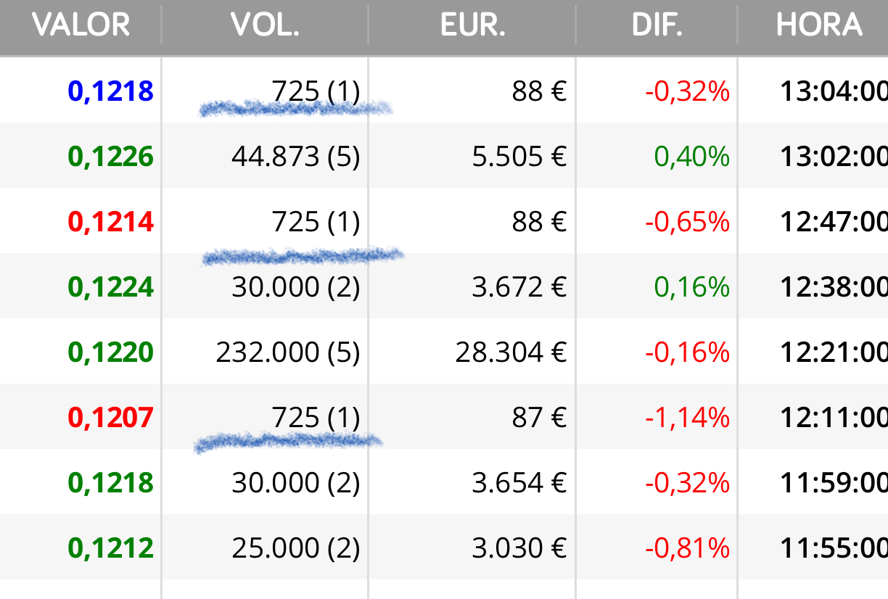The image size is (888, 599).
Task: Click the 13:04:00 time entry
Action: [x=834, y=91]
